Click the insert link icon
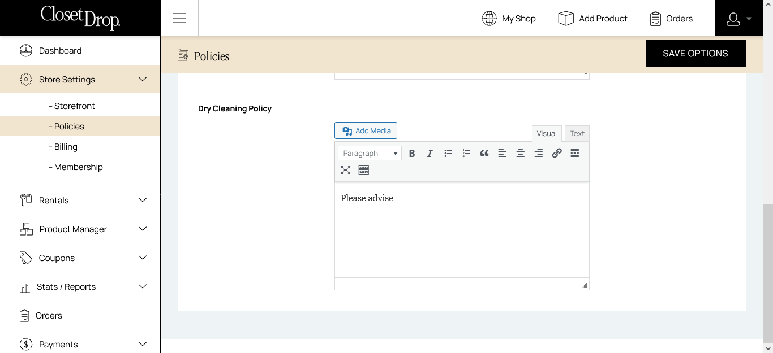 (557, 153)
